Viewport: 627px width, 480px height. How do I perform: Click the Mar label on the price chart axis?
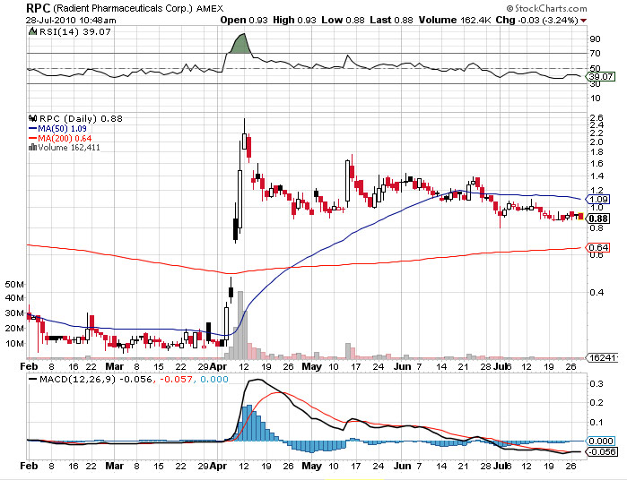[x=114, y=366]
